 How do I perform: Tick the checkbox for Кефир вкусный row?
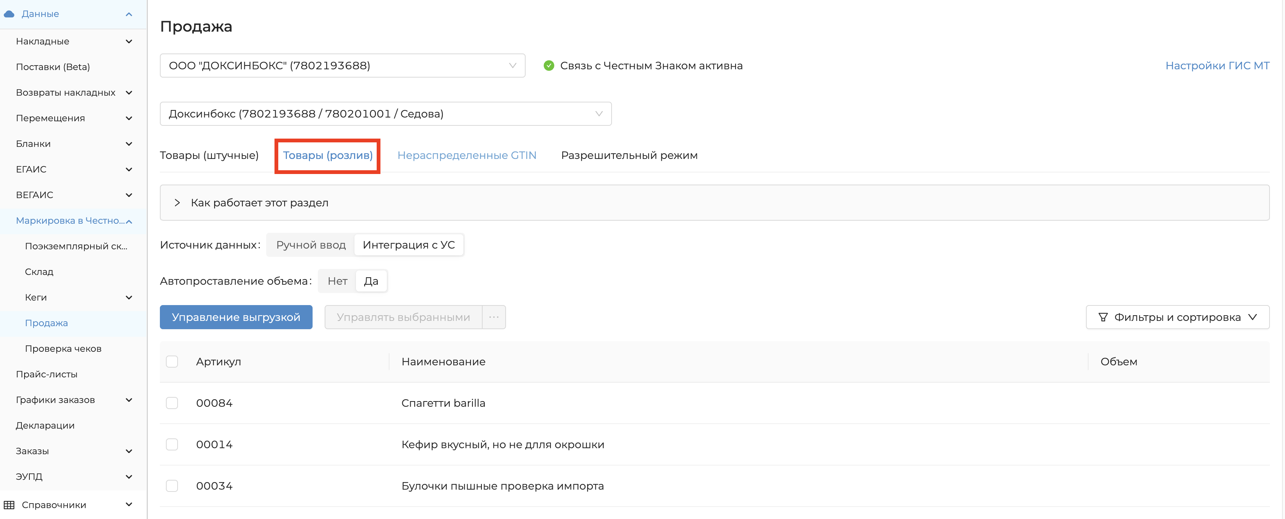tap(172, 444)
